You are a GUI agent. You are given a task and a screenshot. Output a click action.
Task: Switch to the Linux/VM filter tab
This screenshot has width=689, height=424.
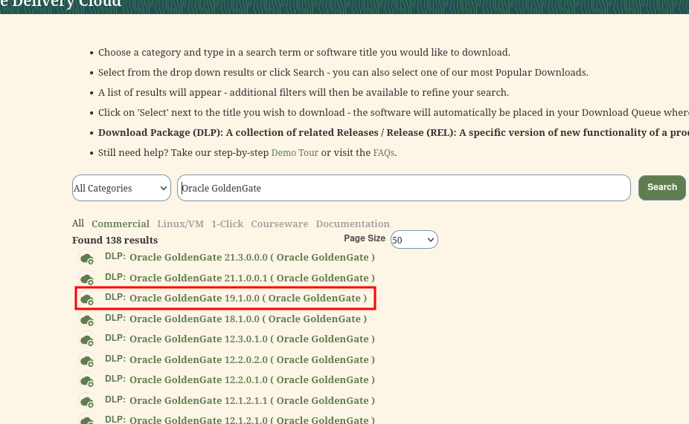[x=180, y=224]
